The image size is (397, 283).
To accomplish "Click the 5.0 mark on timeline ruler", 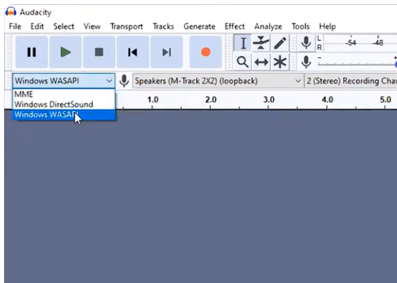I will click(x=385, y=100).
